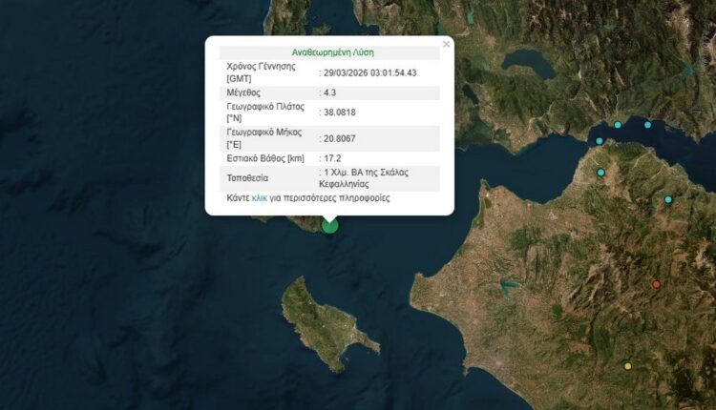Click the 'Μέγεθος' row label
Image resolution: width=716 pixels, height=410 pixels.
(x=245, y=92)
